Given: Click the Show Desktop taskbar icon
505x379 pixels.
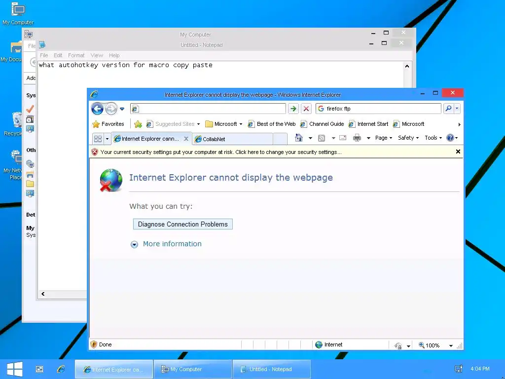Looking at the screenshot, I should [39, 369].
